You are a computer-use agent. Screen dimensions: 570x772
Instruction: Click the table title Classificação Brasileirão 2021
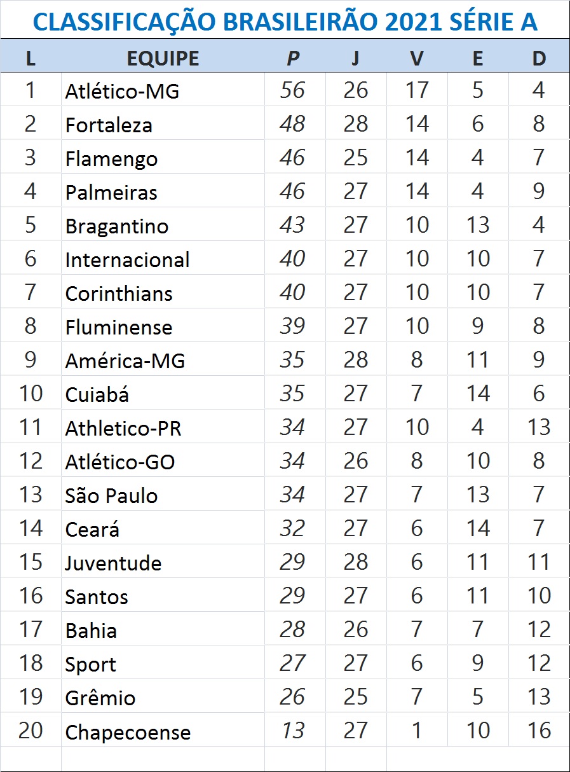(285, 22)
